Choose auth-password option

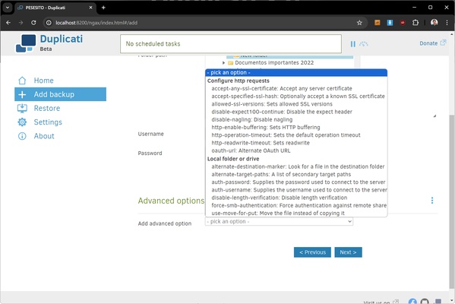[x=299, y=182]
